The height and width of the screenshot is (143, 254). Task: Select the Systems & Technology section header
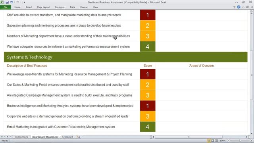click(x=125, y=57)
